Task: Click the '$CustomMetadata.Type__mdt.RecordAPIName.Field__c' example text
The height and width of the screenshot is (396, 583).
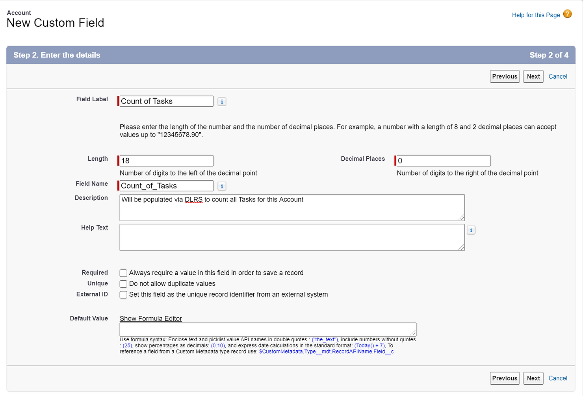Action: tap(326, 352)
